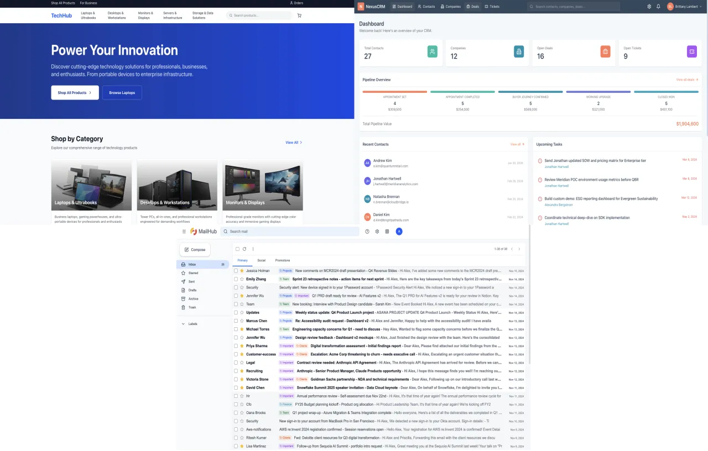Tick the select-all checkbox in MailHub
The image size is (708, 451).
tap(237, 249)
